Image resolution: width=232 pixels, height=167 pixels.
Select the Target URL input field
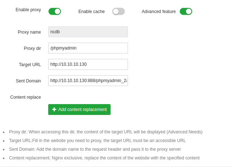tap(88, 64)
